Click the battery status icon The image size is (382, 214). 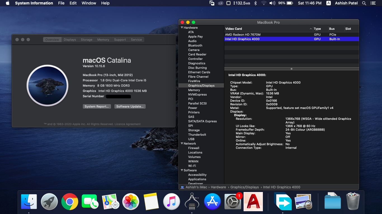click(x=290, y=3)
